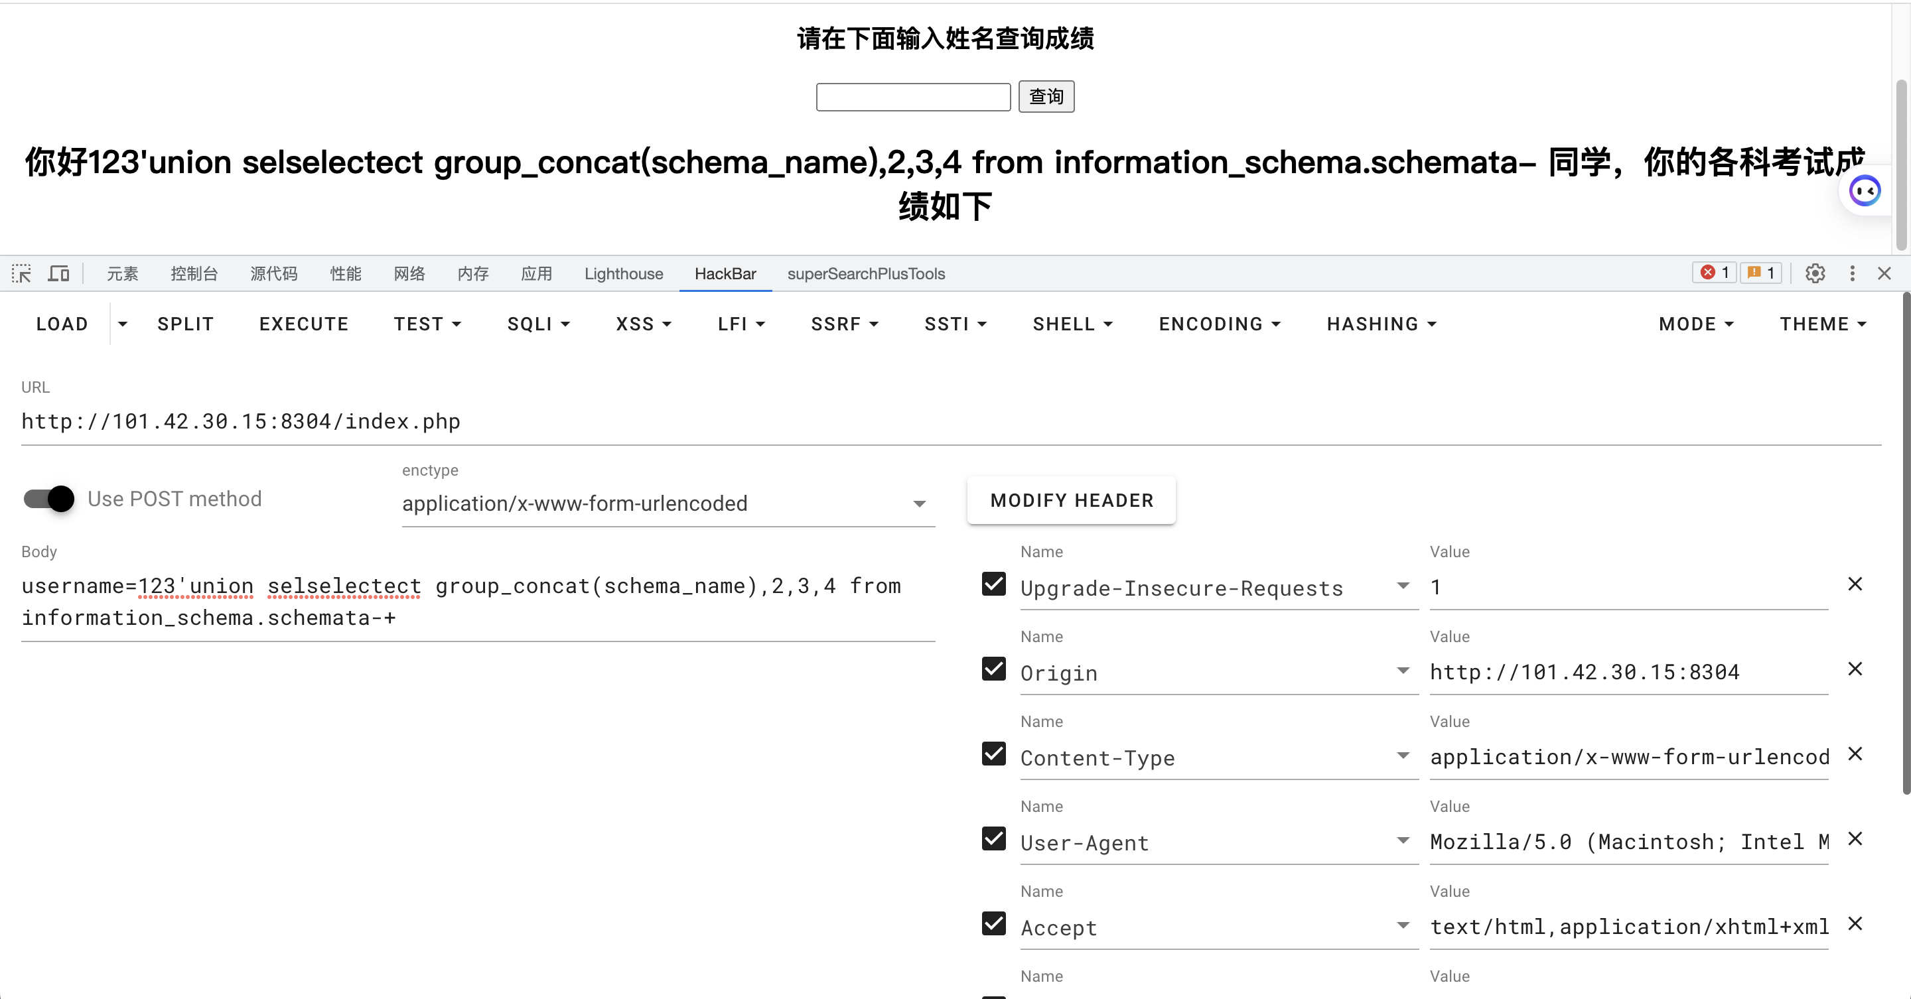This screenshot has height=999, width=1911.
Task: Toggle the Use POST method switch
Action: click(x=49, y=498)
